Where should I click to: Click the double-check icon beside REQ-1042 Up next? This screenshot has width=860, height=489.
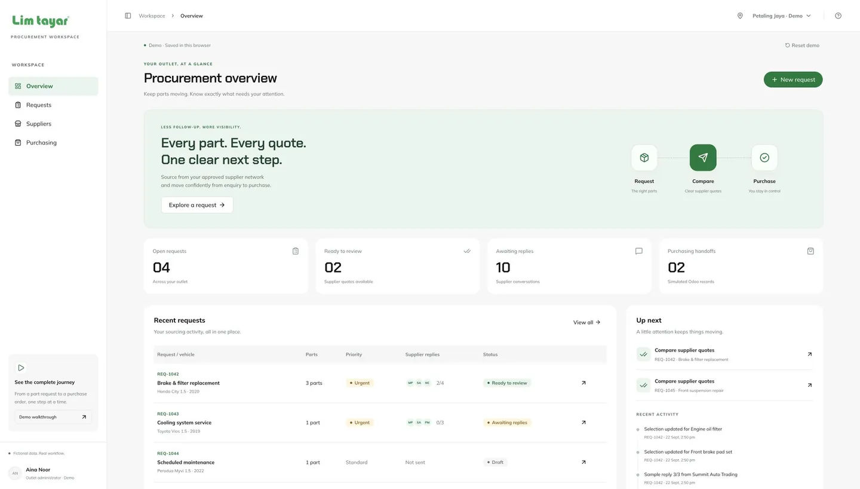point(643,354)
